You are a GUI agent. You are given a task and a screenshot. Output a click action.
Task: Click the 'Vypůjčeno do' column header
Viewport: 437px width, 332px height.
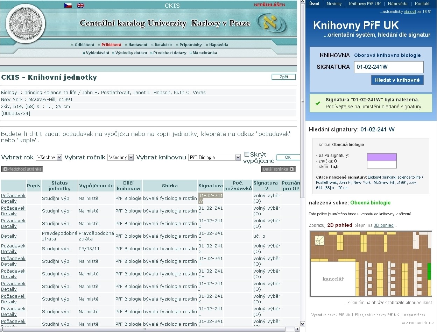tap(96, 186)
